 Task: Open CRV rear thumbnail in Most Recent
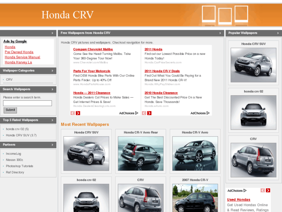(x=141, y=198)
